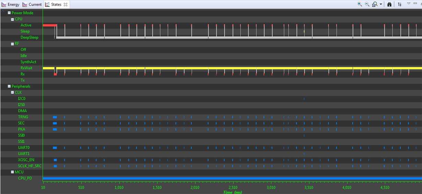Select the SEC clock row
This screenshot has width=422, height=194.
21,123
